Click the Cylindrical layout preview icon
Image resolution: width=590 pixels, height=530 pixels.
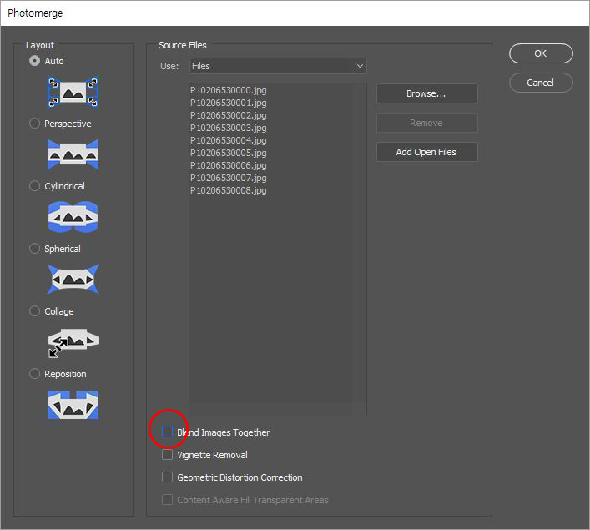tap(73, 217)
